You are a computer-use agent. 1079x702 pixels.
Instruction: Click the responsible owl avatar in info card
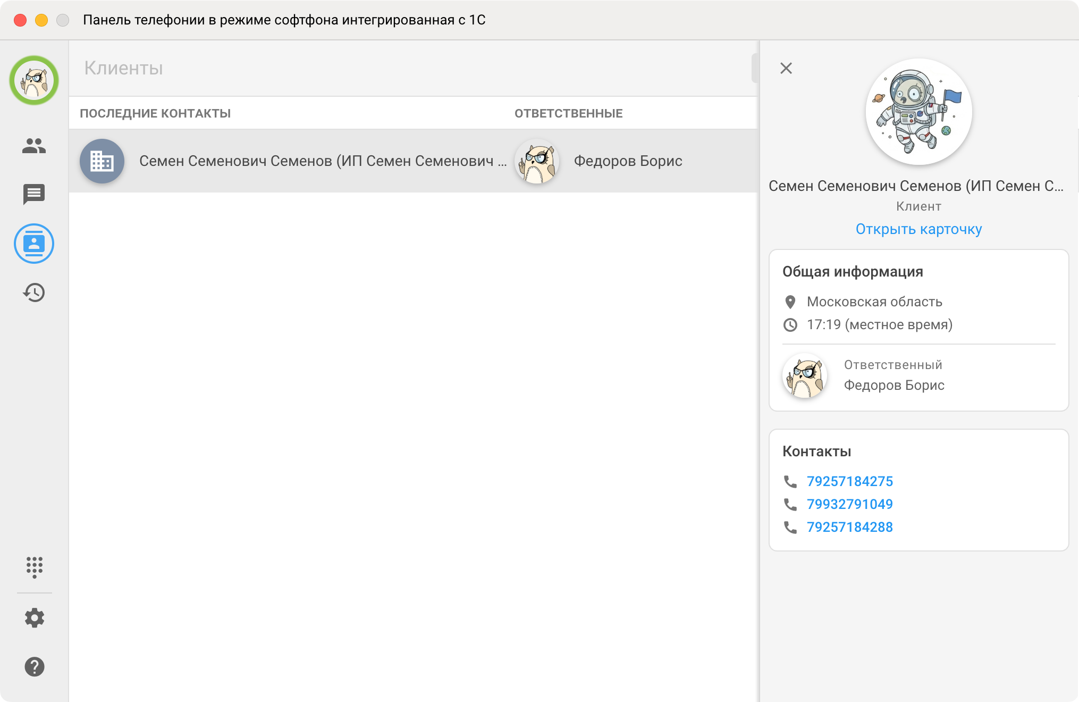[x=805, y=375]
